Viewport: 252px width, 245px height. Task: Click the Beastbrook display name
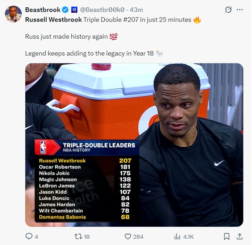coord(43,10)
